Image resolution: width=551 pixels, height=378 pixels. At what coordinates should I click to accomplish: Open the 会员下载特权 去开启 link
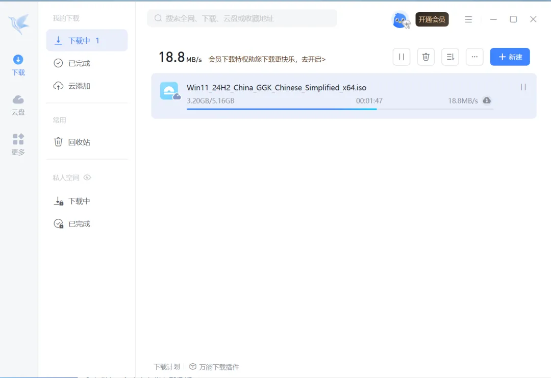(267, 59)
